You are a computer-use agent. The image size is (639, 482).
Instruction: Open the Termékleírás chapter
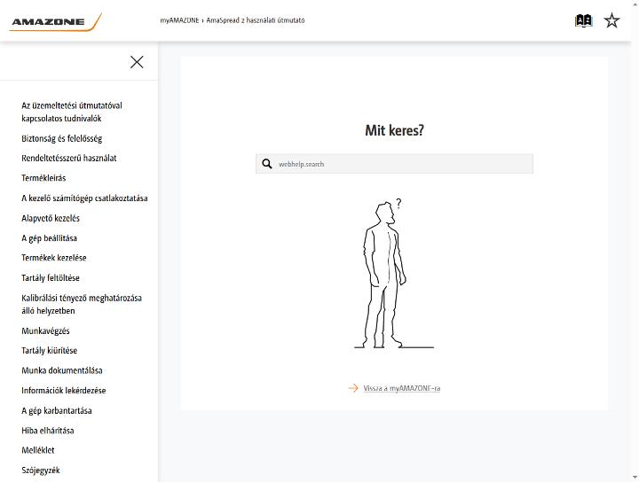tap(43, 178)
